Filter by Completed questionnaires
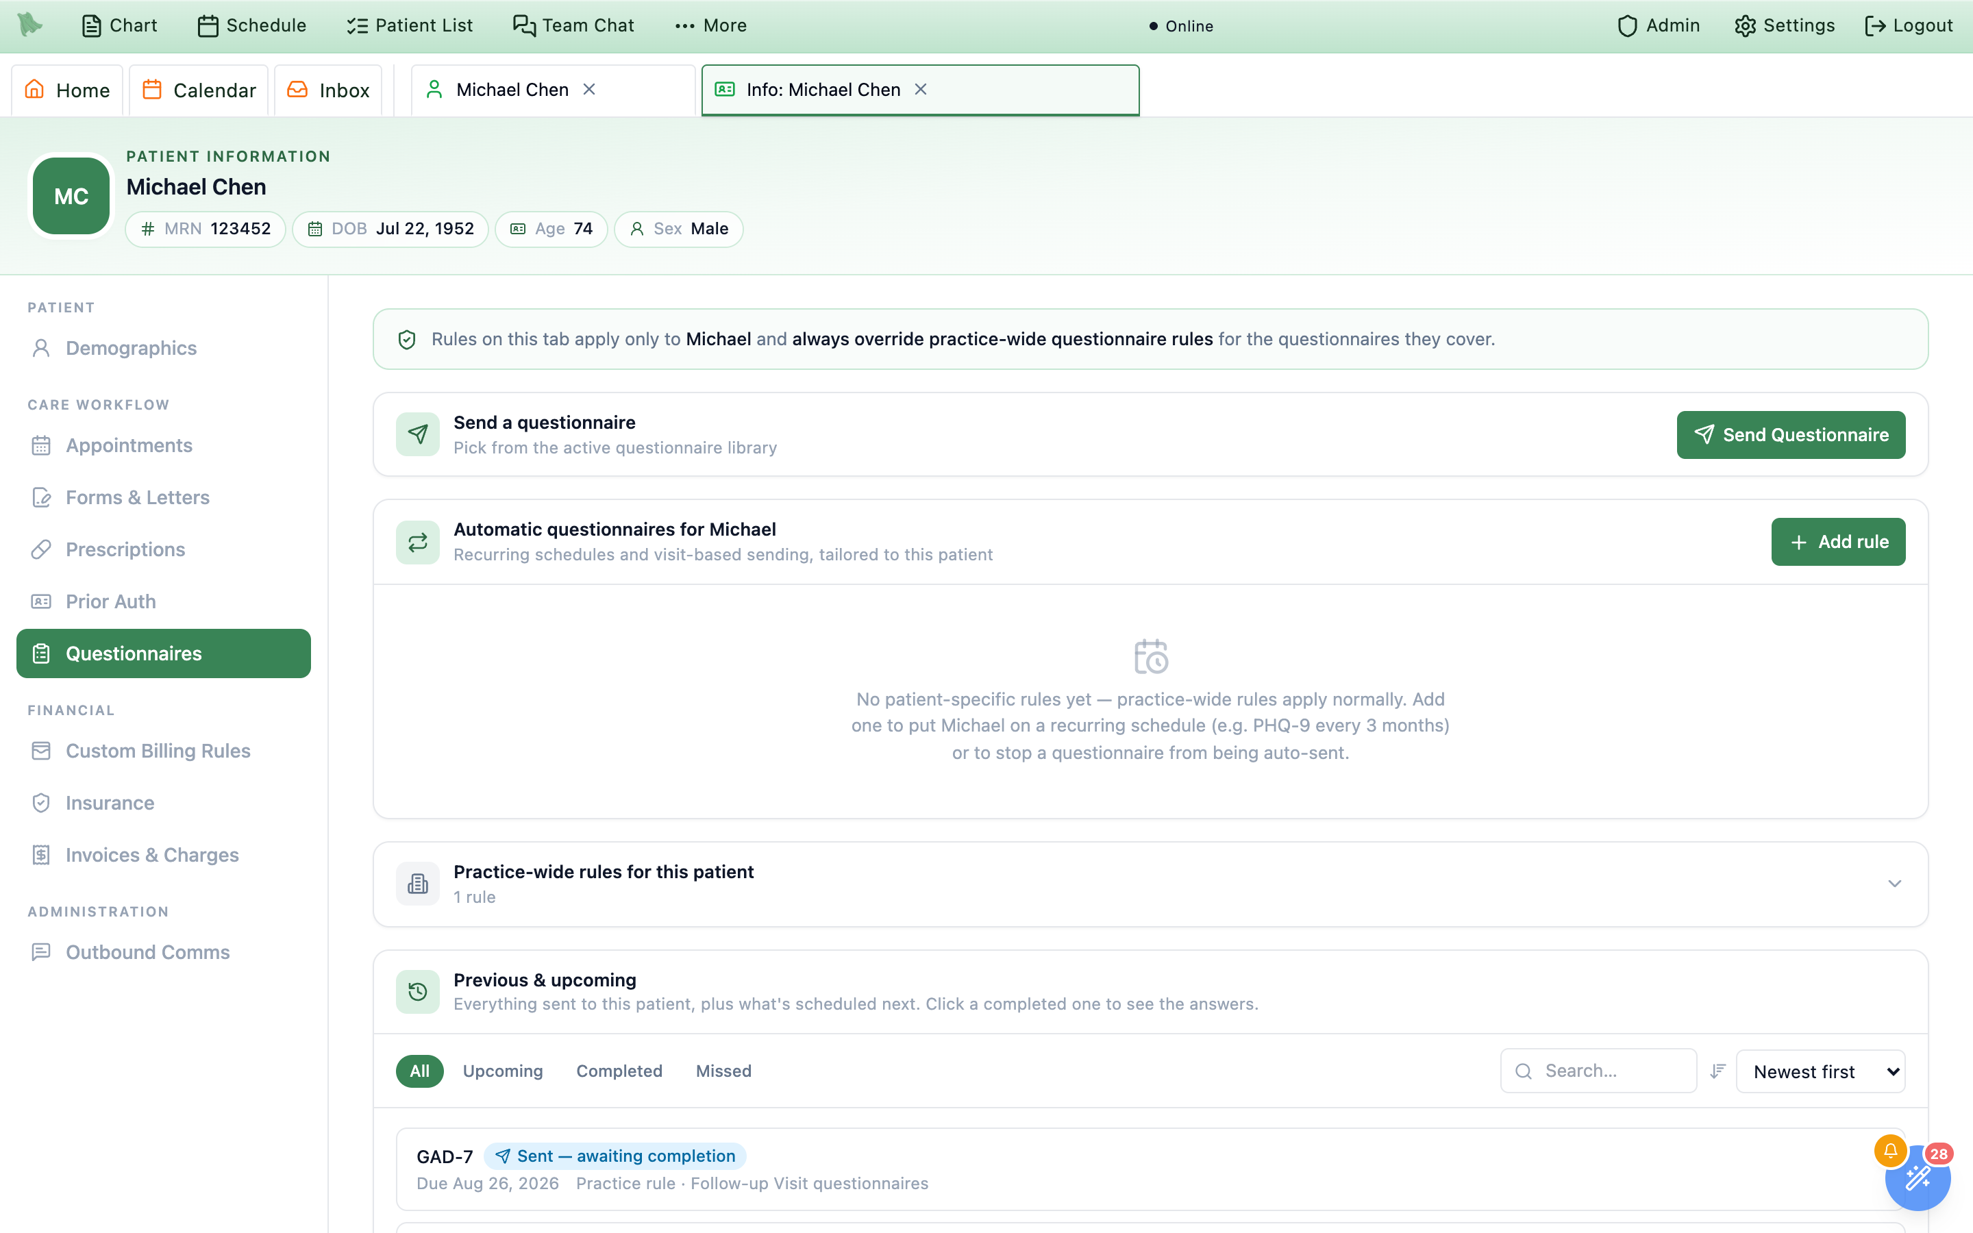 coord(619,1071)
